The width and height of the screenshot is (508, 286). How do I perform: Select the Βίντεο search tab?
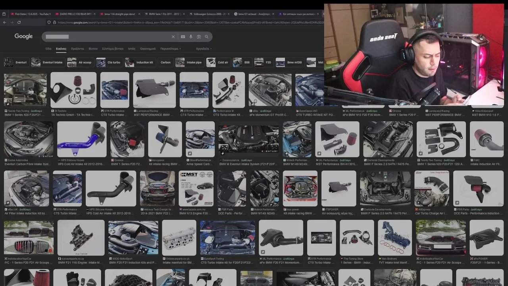[x=93, y=48]
